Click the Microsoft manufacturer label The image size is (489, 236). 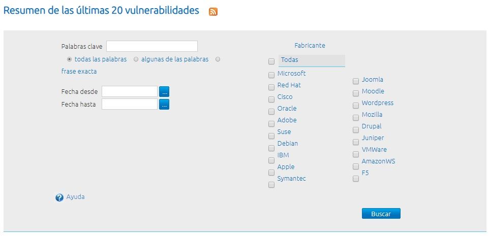pos(291,74)
